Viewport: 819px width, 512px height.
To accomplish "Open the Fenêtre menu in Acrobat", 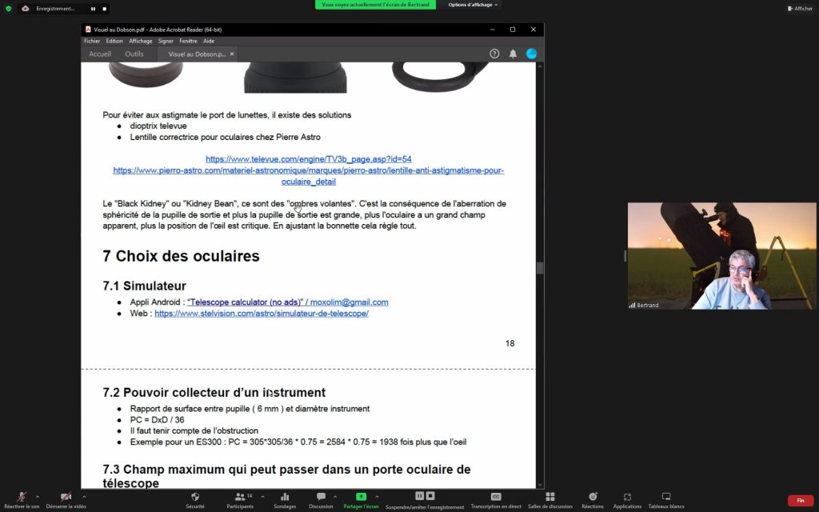I will [188, 41].
